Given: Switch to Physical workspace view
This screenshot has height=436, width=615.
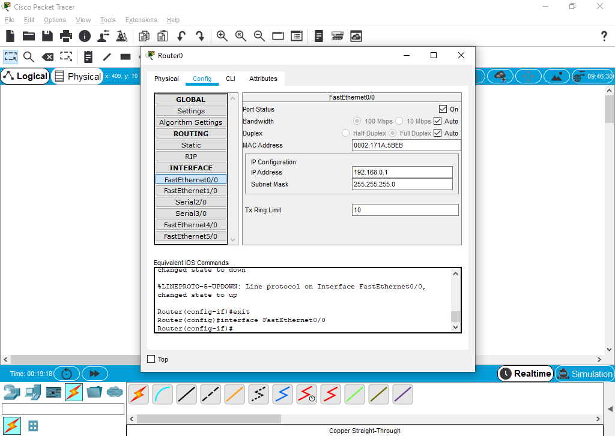Looking at the screenshot, I should tap(77, 76).
